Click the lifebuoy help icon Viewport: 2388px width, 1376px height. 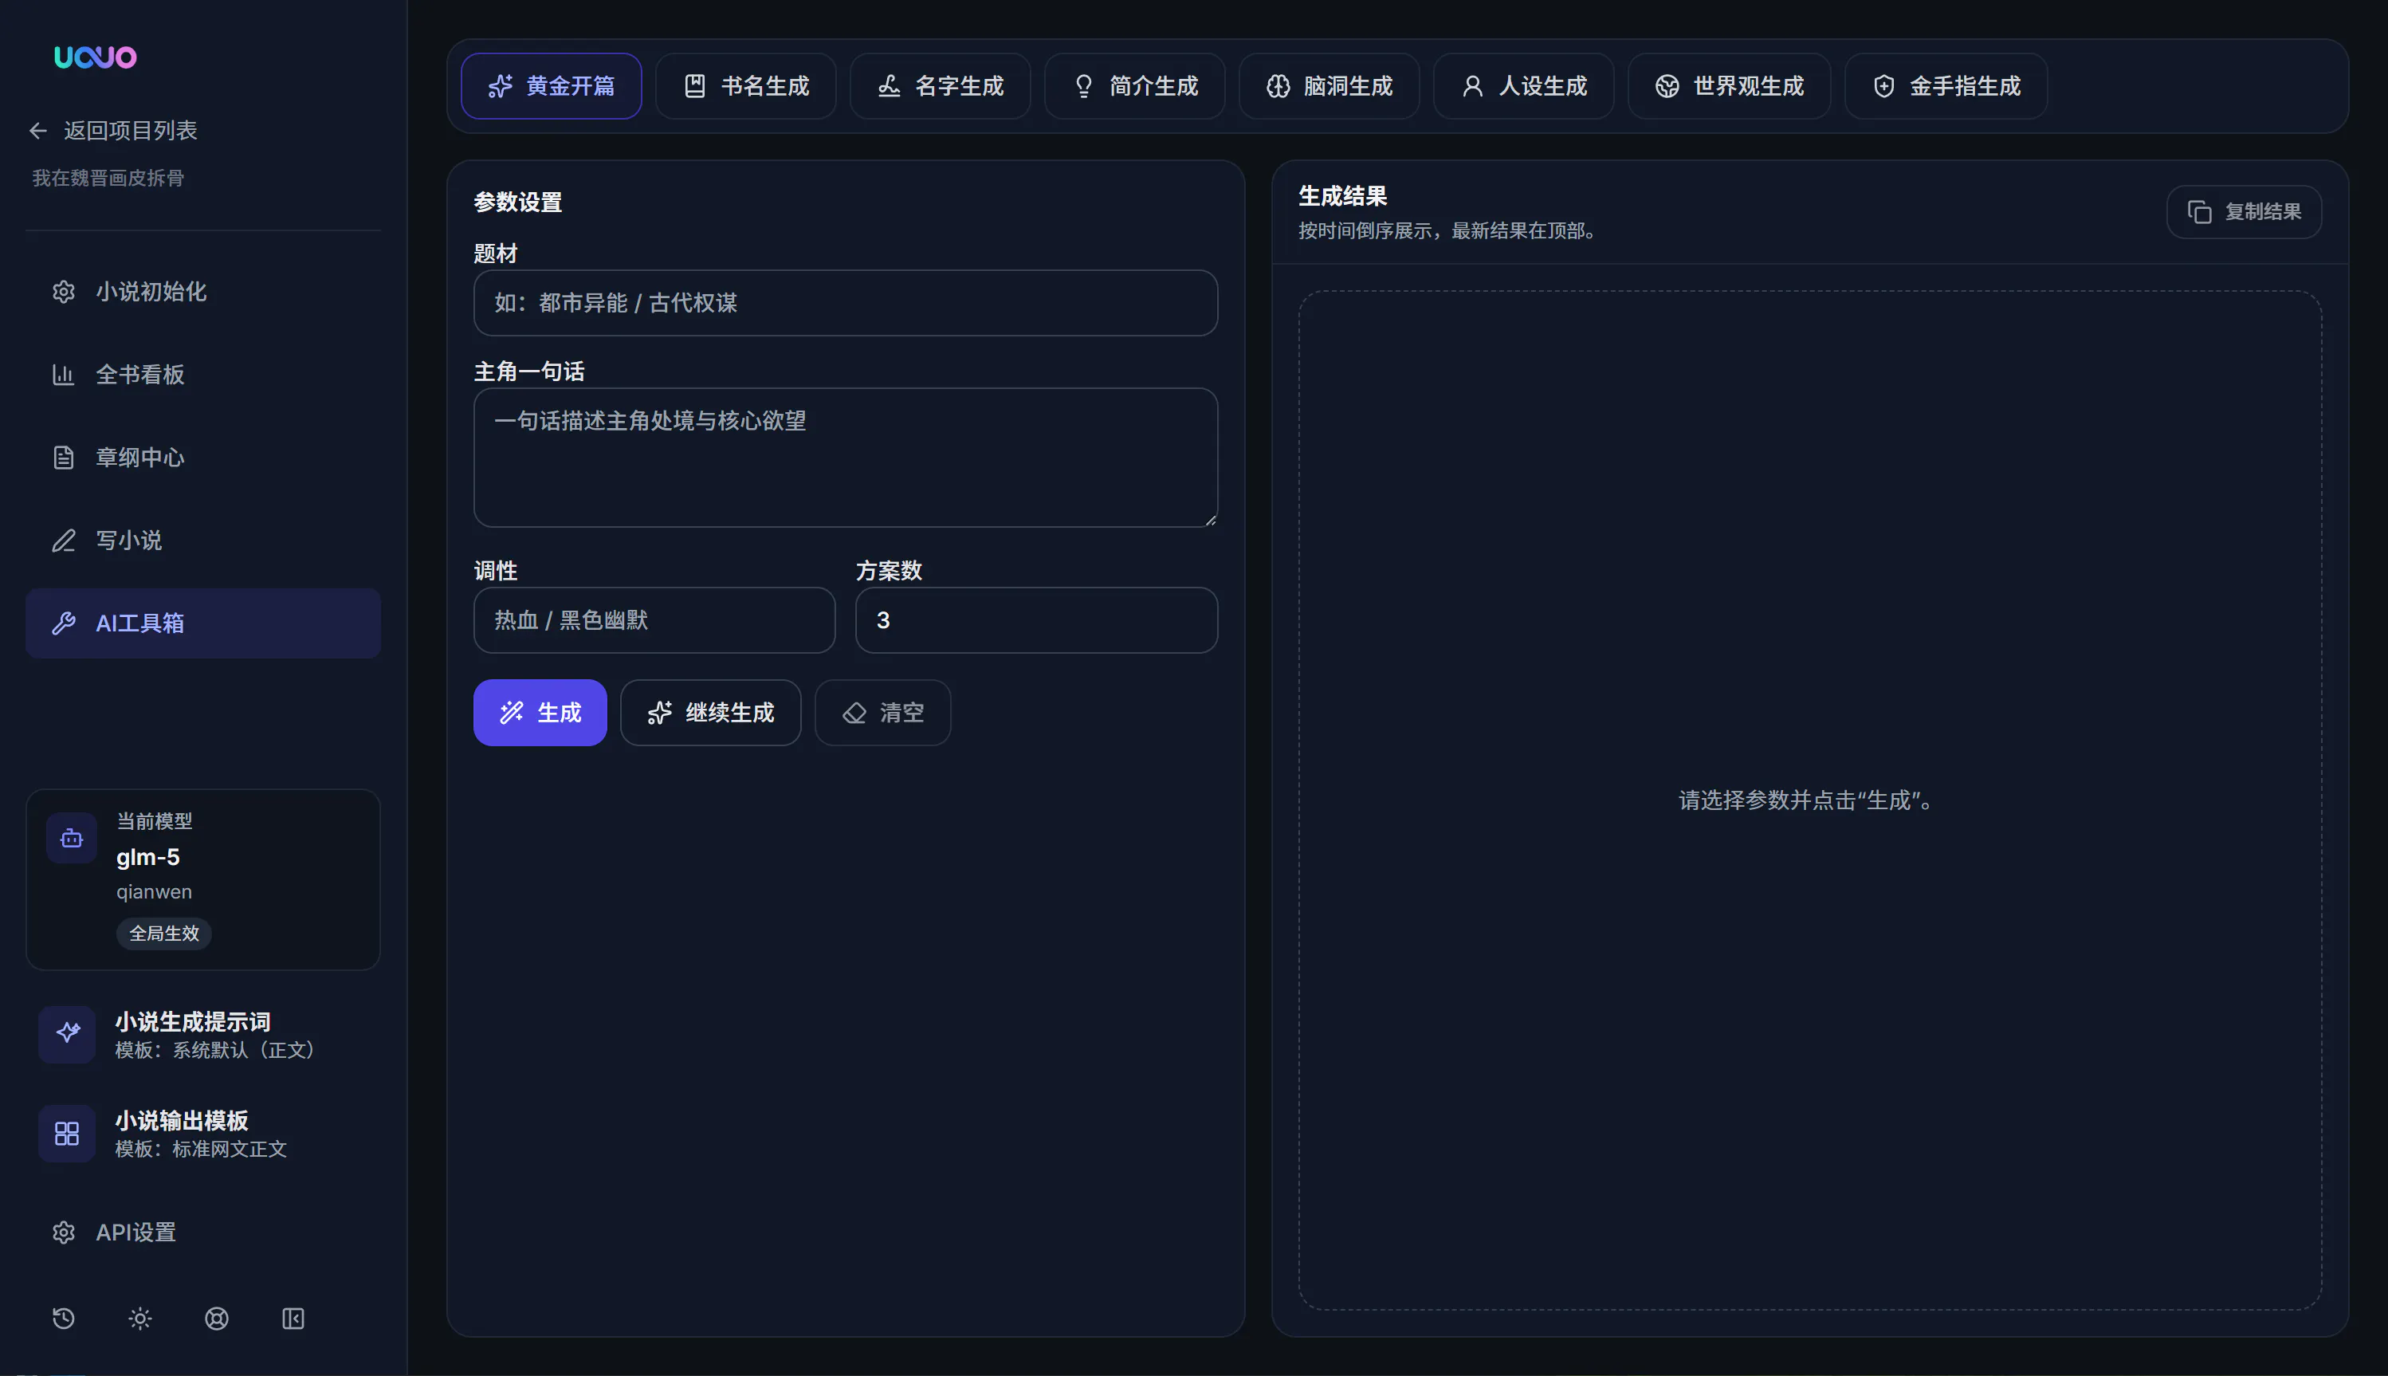pyautogui.click(x=216, y=1319)
